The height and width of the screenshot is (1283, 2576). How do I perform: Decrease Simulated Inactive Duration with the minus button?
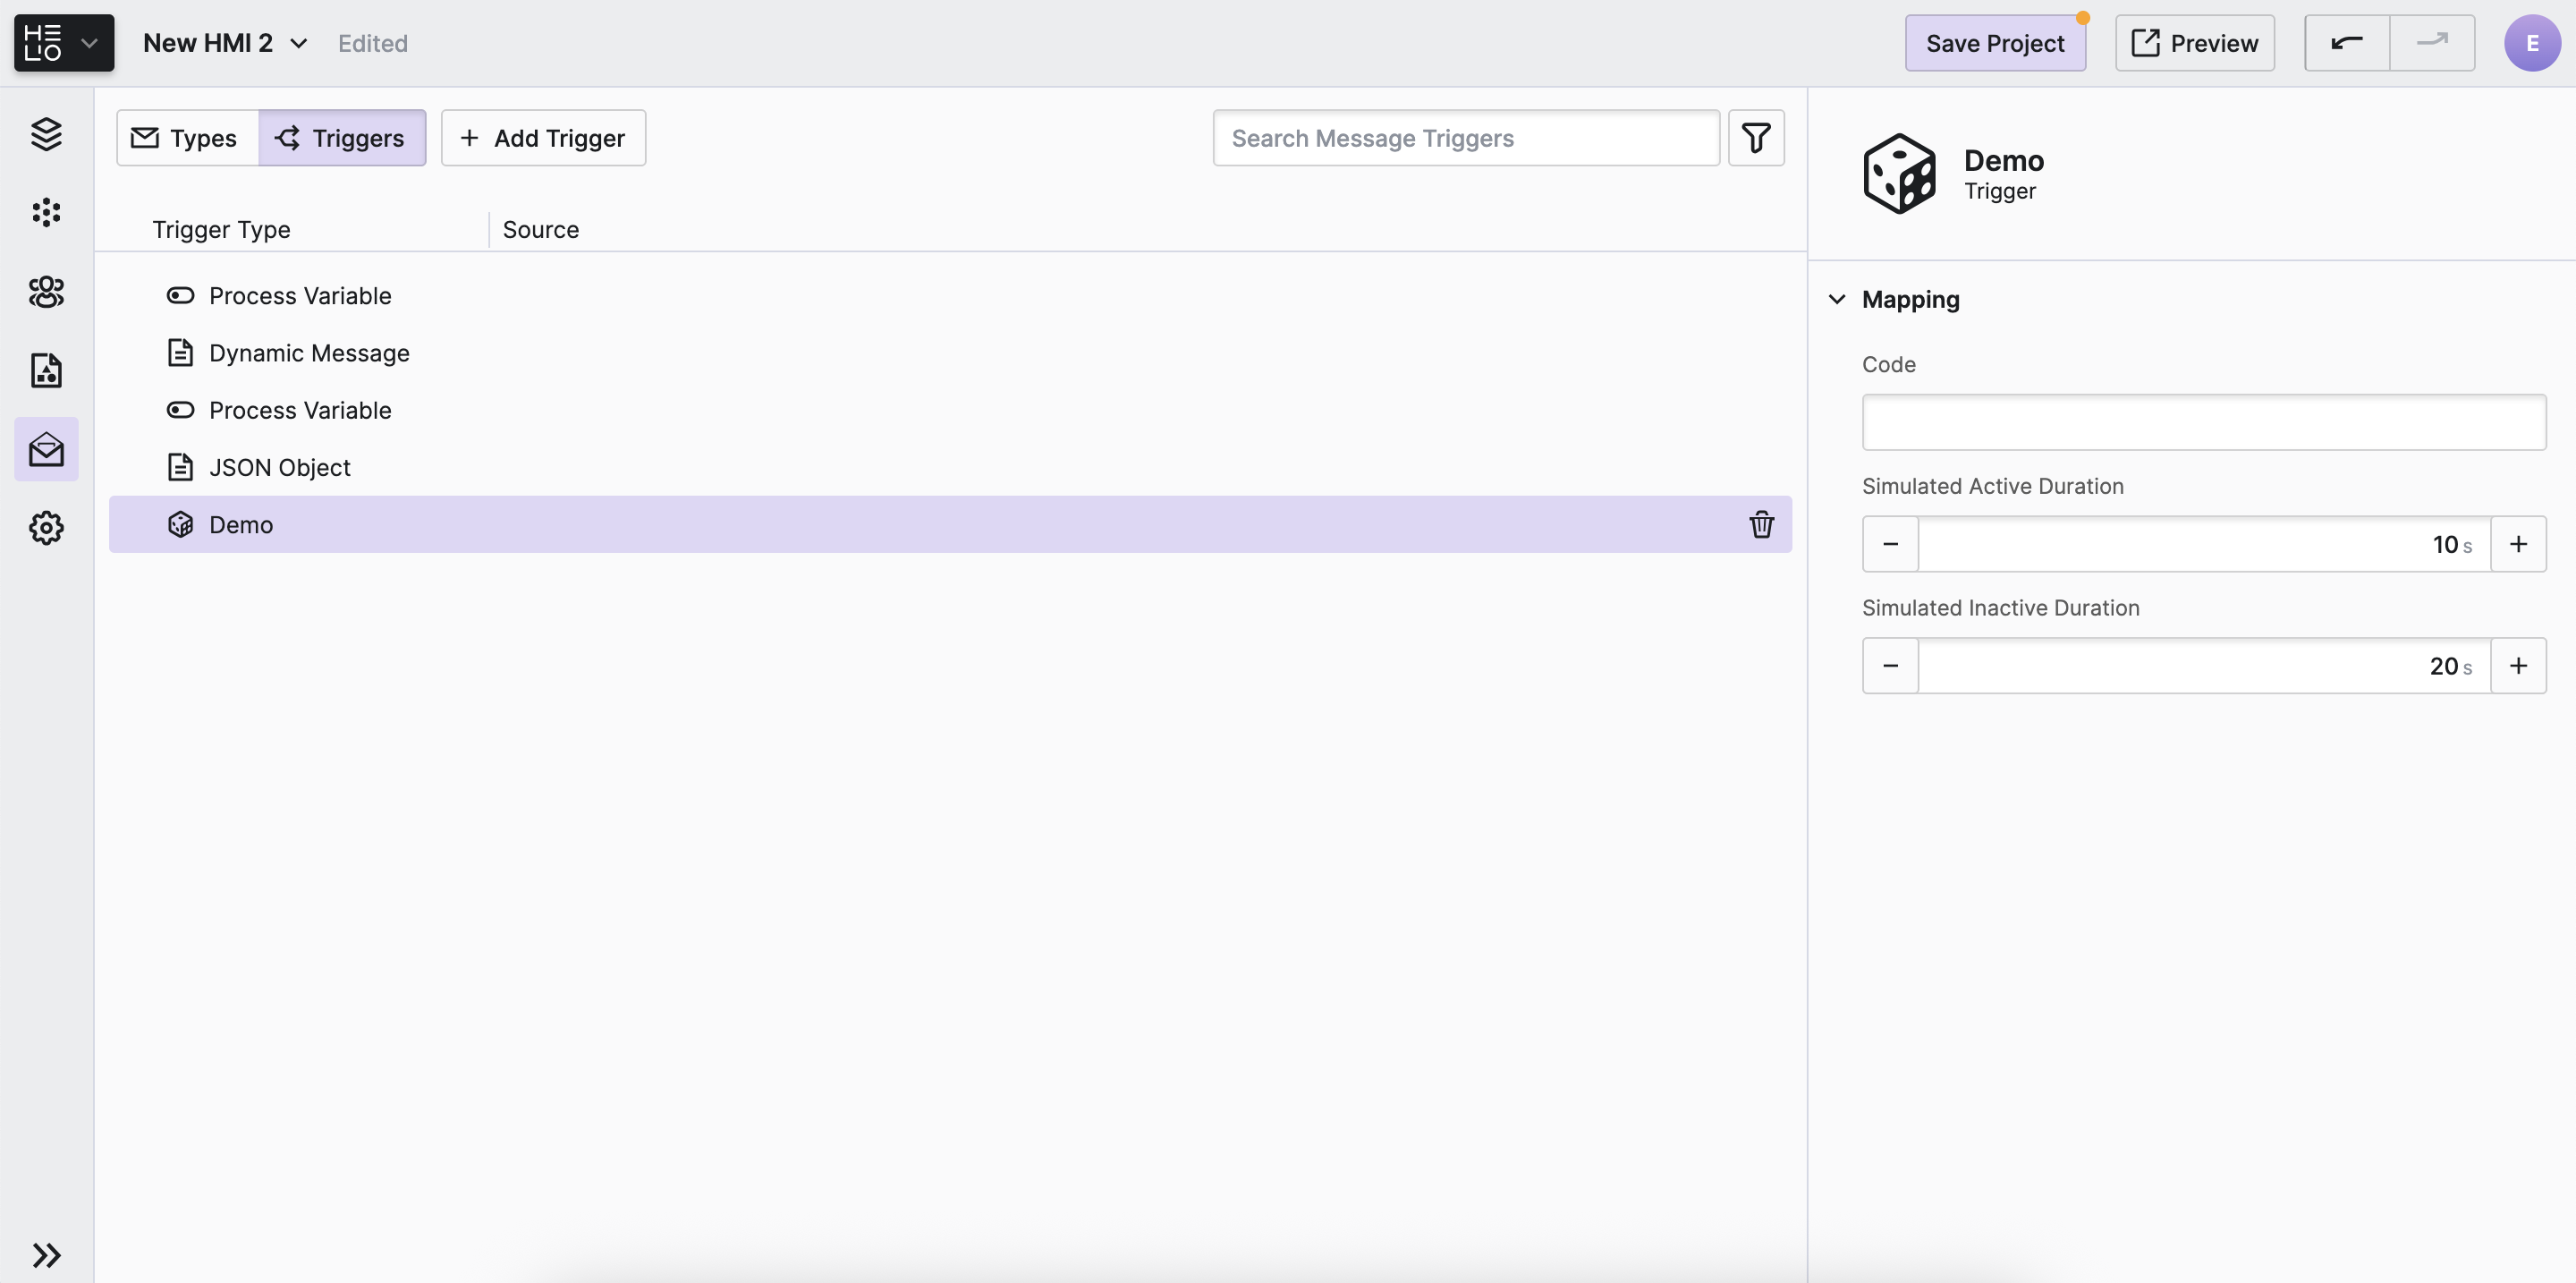[1890, 665]
